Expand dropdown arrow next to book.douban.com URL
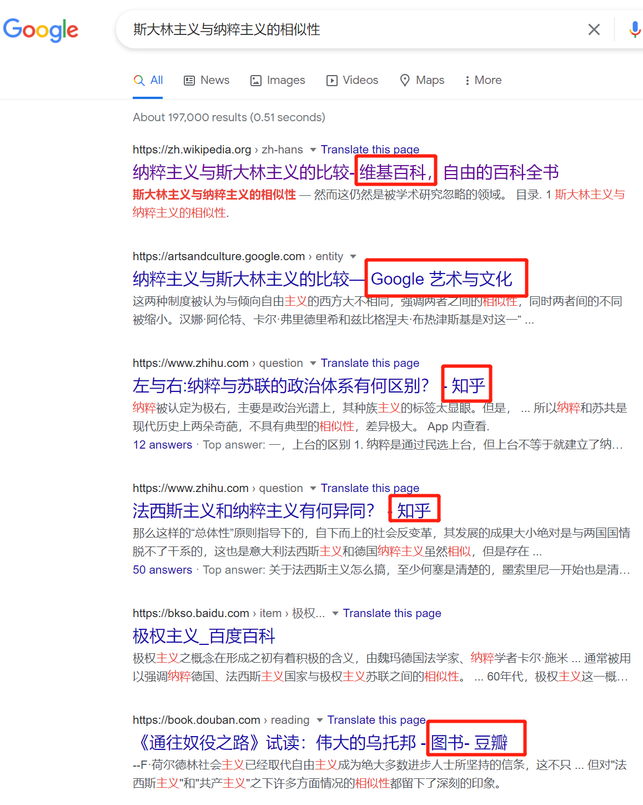 (x=319, y=720)
